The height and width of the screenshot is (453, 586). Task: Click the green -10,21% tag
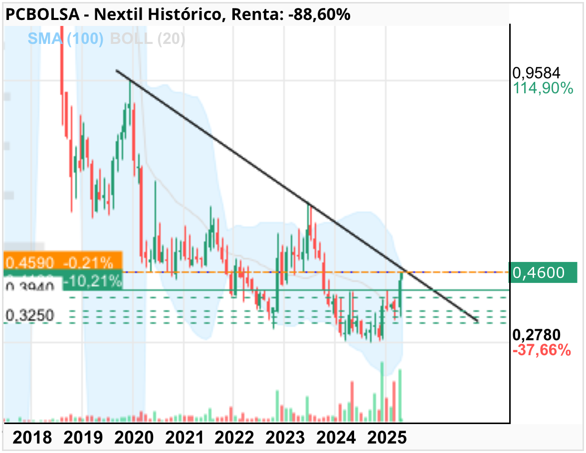[92, 280]
